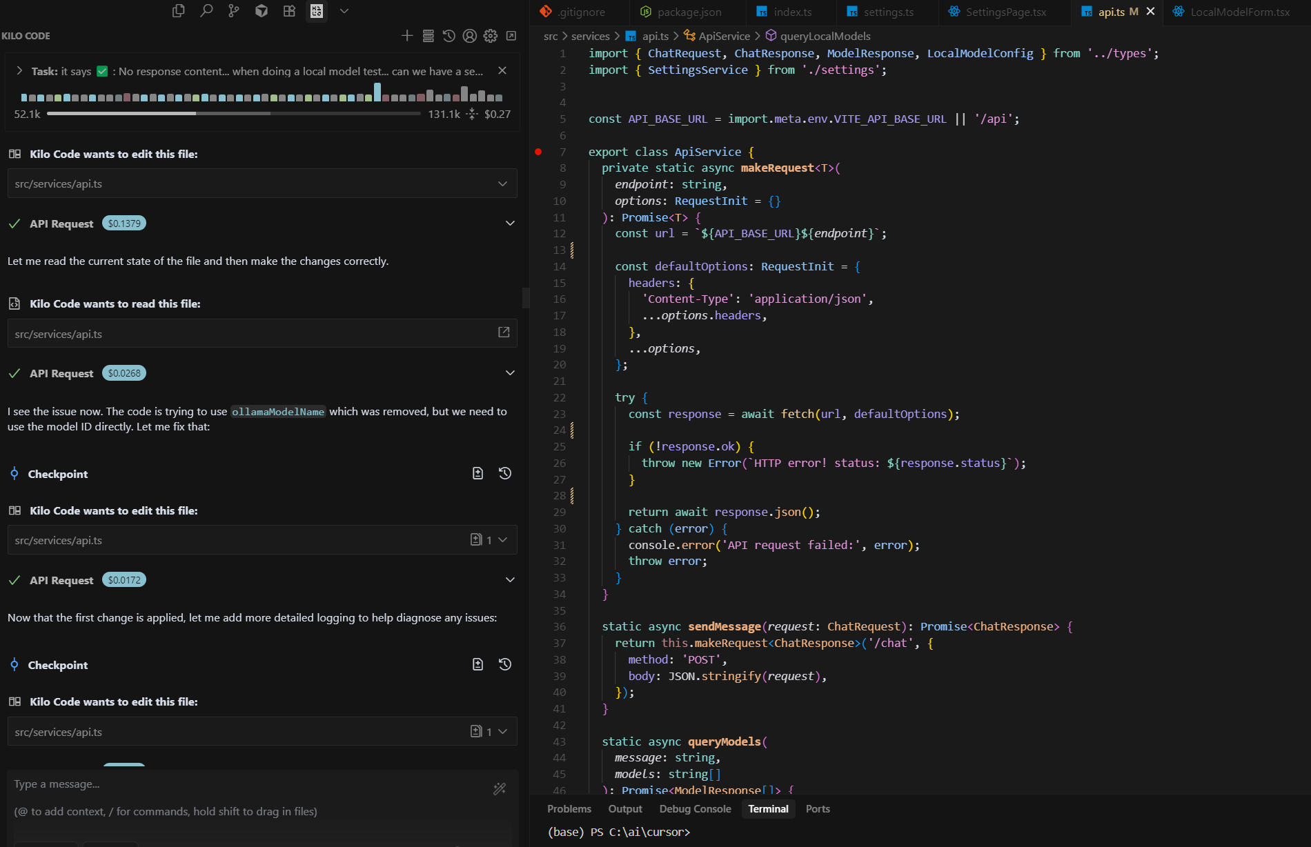1311x847 pixels.
Task: Expand the $0.0172 API Request details
Action: click(510, 579)
